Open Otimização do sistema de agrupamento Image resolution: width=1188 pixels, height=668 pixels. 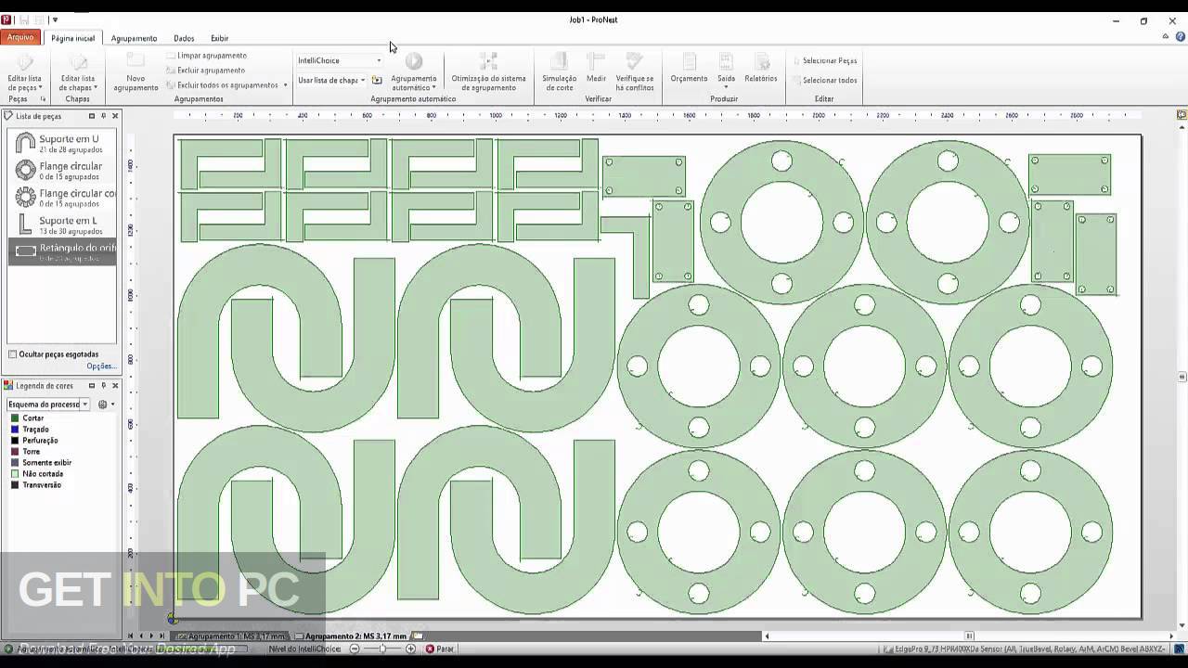click(x=488, y=71)
